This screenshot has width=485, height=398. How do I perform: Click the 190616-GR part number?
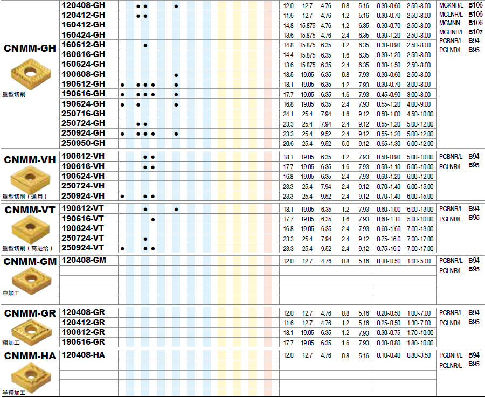pos(84,342)
